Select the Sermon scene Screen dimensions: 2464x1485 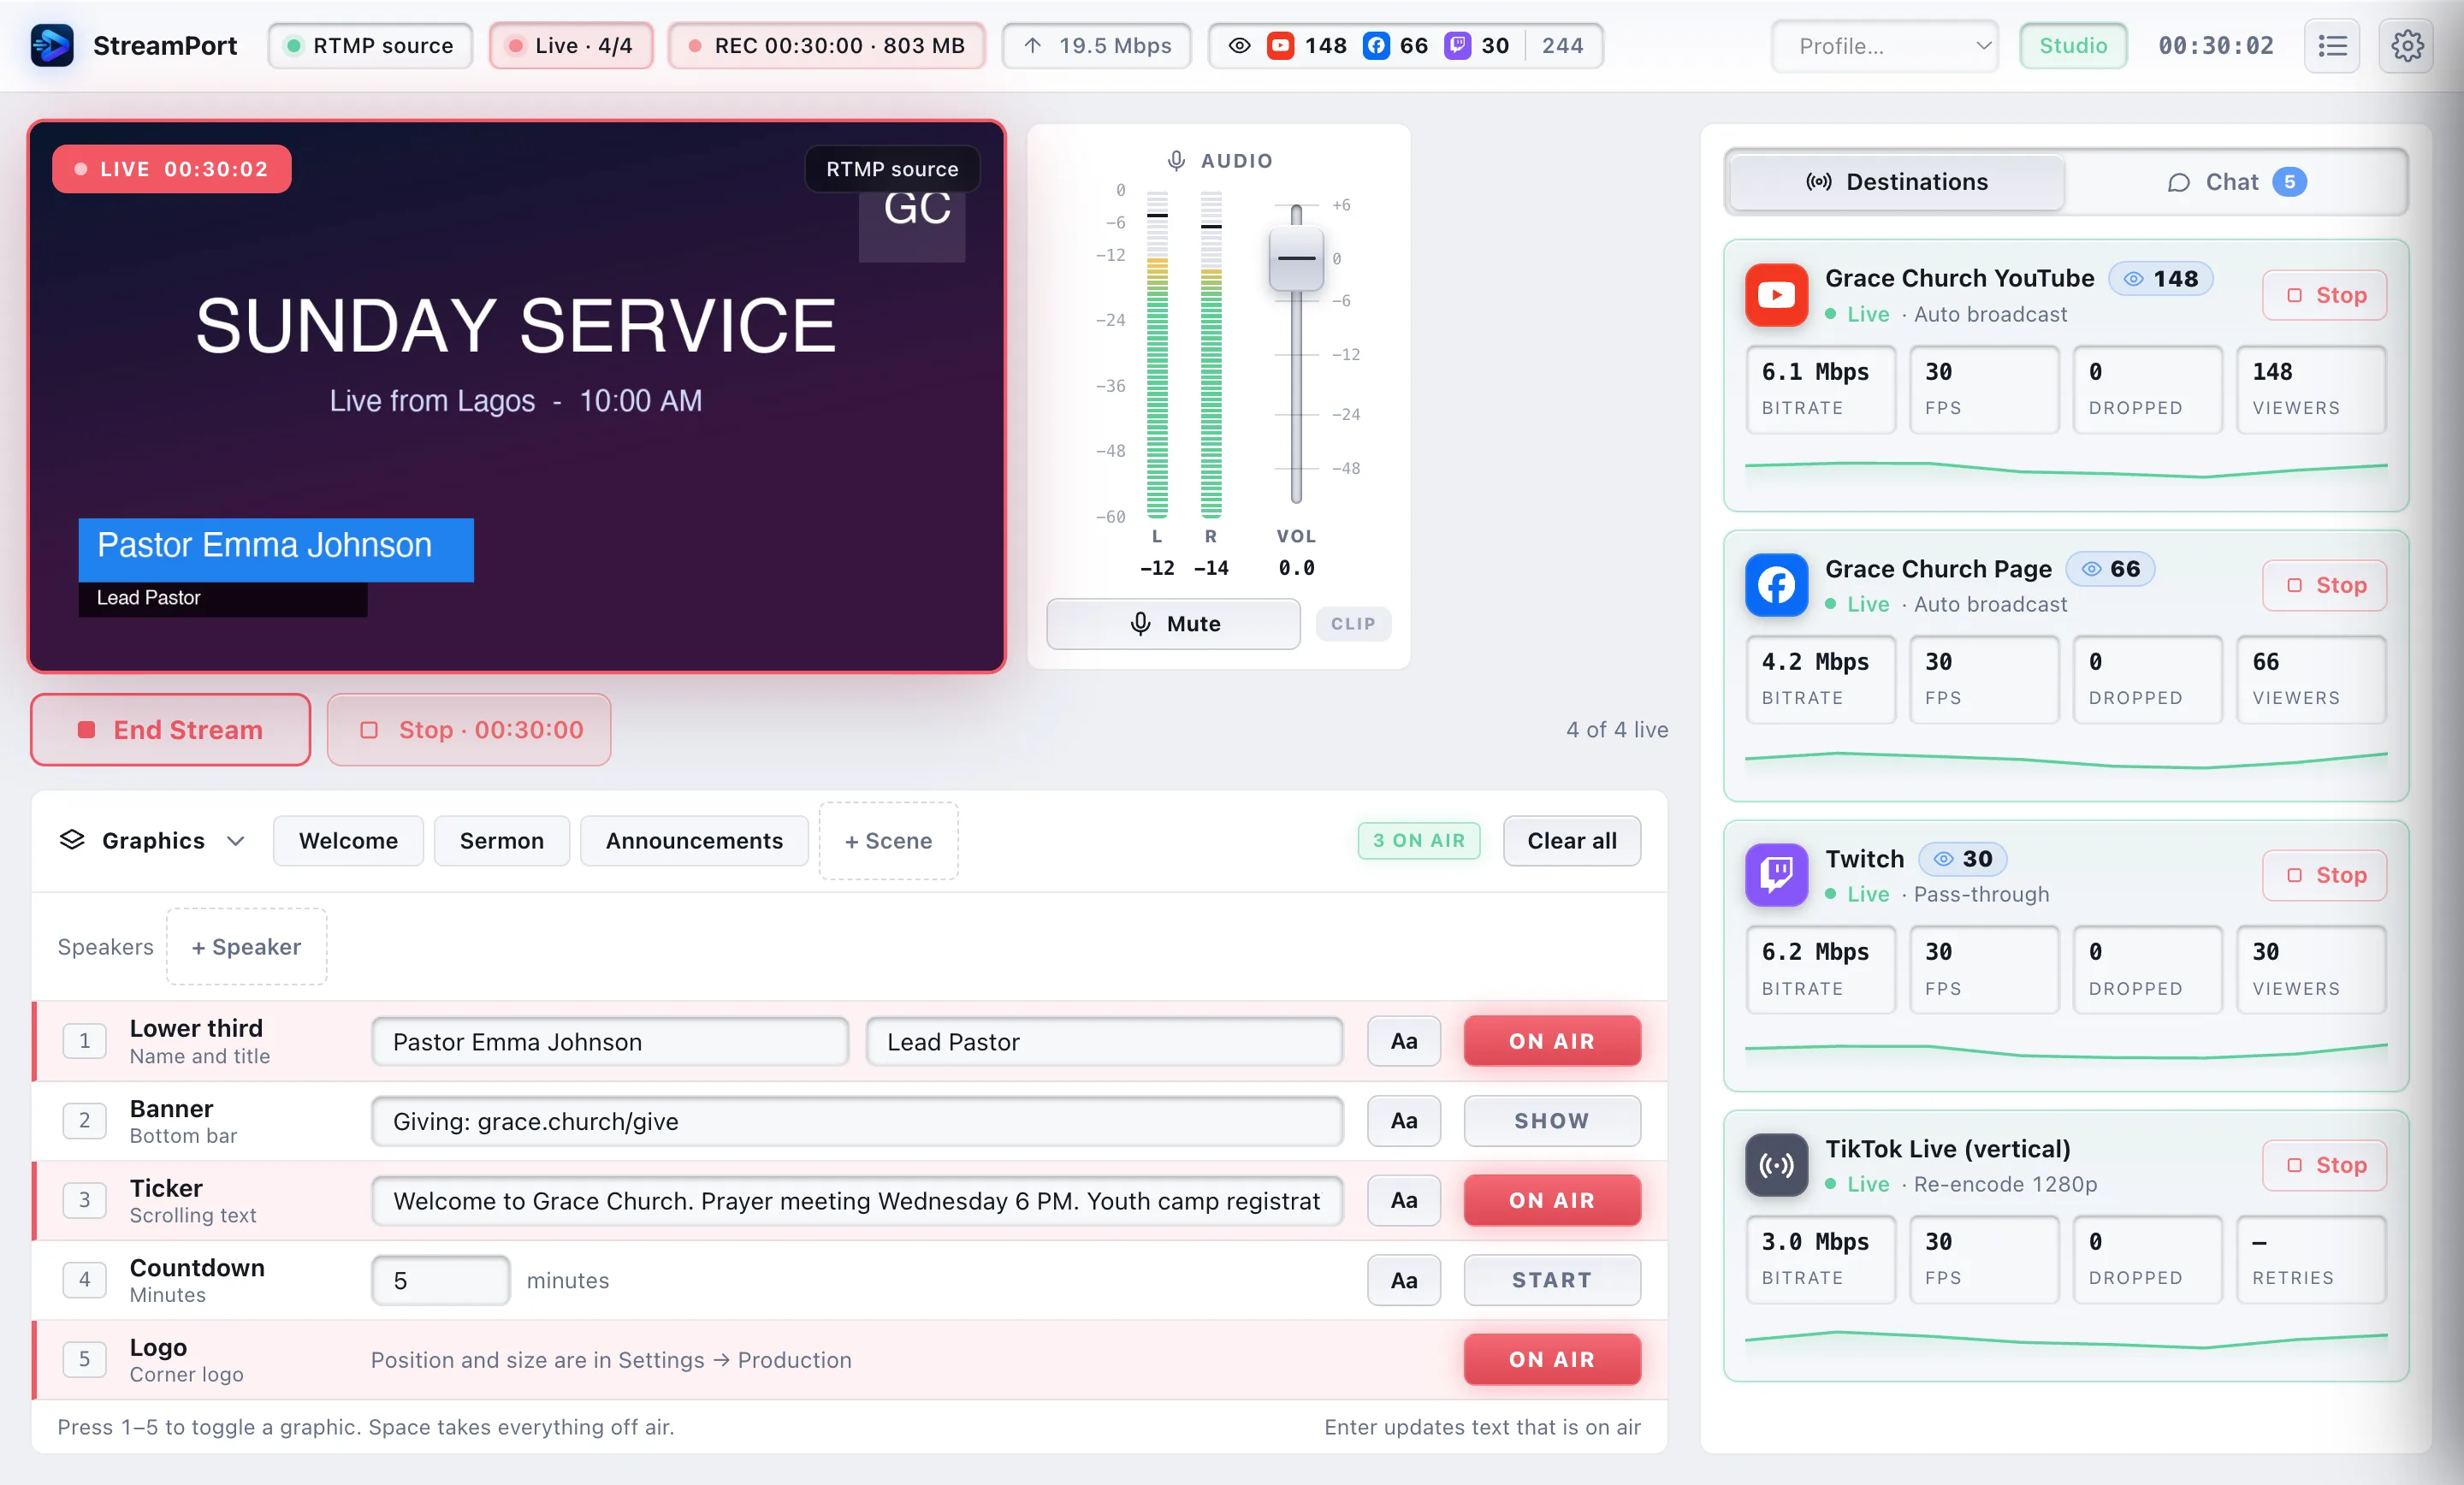502,841
